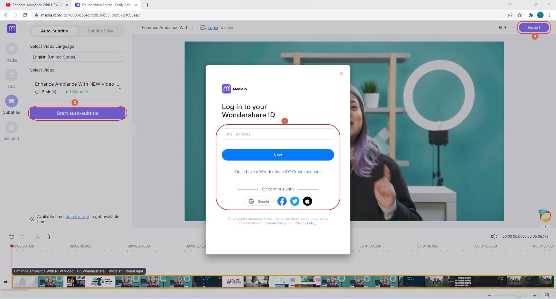Sign in with Apple icon
Viewport: 556px width, 299px height.
pyautogui.click(x=307, y=201)
